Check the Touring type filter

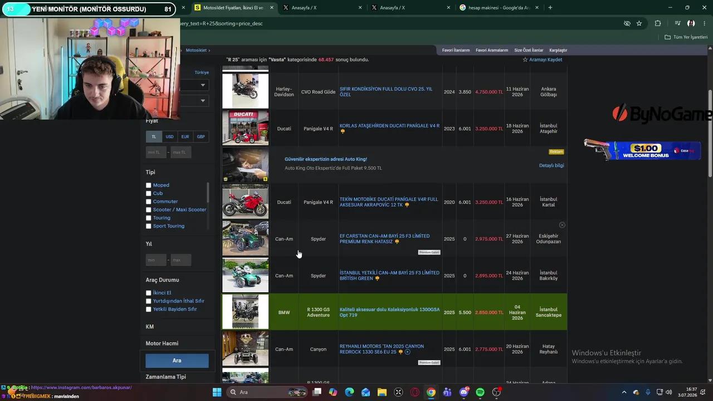tap(149, 218)
